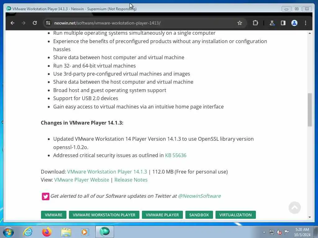Click the 'Broad host and guest operating system support' line
Screen dimensions: 318x238
[x=110, y=90]
